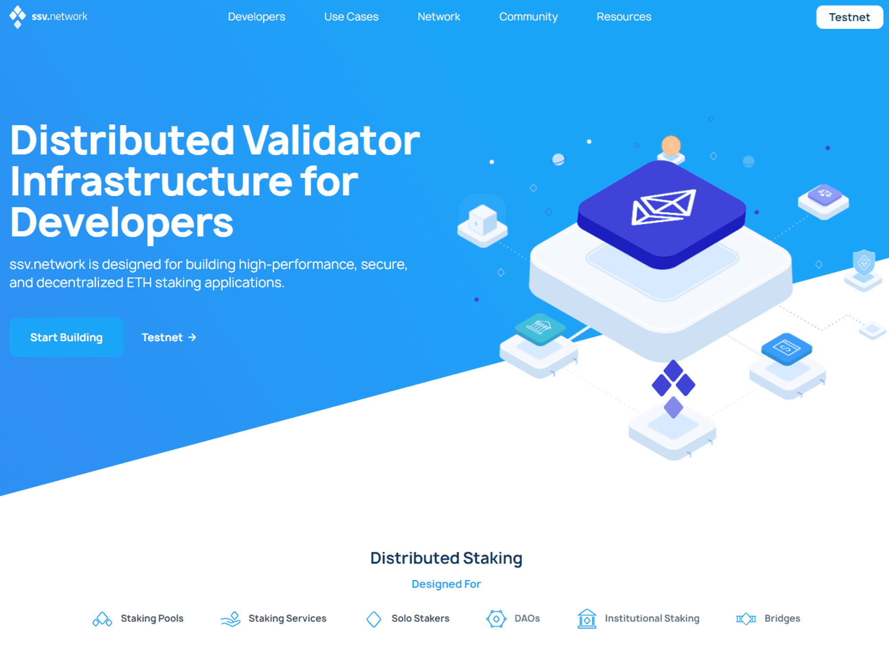The height and width of the screenshot is (652, 889).
Task: Open the Developers menu item
Action: tap(256, 16)
